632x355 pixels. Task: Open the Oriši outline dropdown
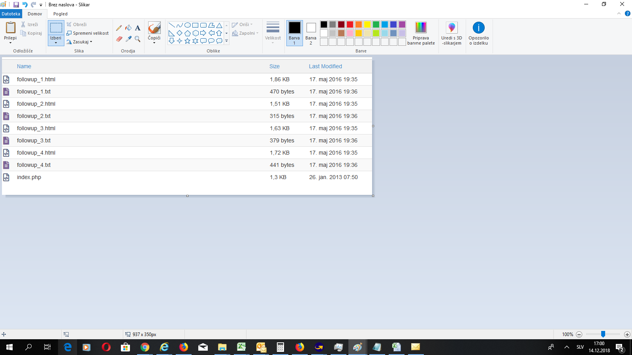(x=242, y=24)
